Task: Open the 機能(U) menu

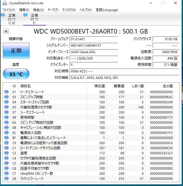Action: [39, 10]
